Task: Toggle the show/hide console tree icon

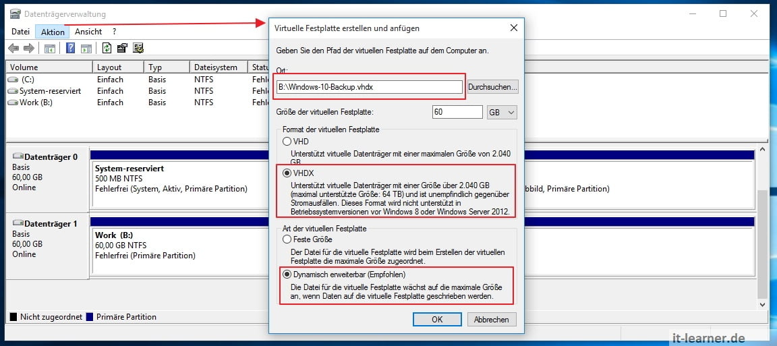Action: pos(49,48)
